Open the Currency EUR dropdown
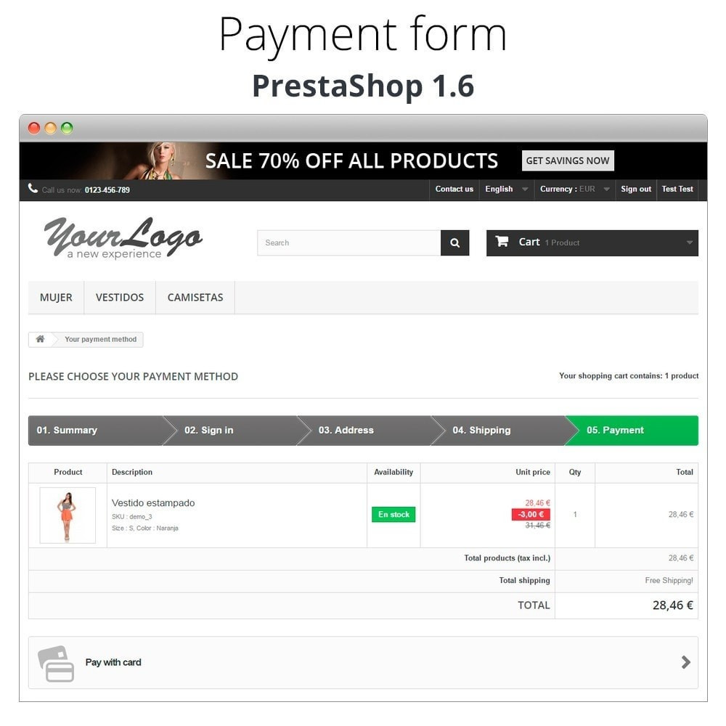Image resolution: width=726 pixels, height=726 pixels. coord(574,189)
